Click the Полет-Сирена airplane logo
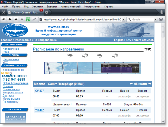This screenshot has height=127, width=168. point(15,30)
